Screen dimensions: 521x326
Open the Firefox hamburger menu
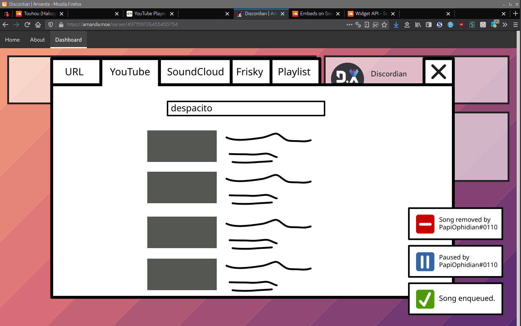tap(516, 25)
